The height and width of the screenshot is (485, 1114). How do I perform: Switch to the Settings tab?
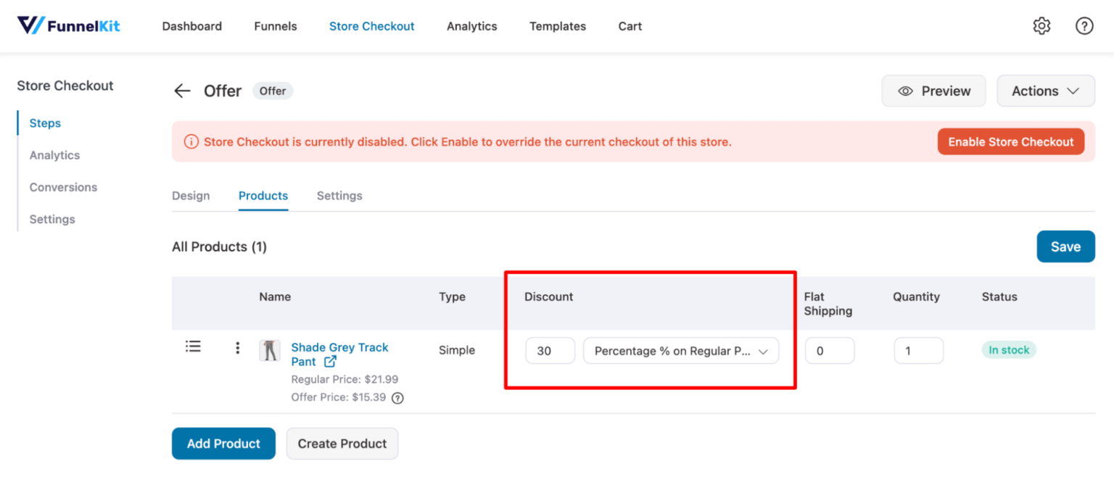[339, 196]
